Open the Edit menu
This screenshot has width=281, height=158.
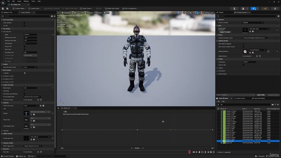(14, 1)
